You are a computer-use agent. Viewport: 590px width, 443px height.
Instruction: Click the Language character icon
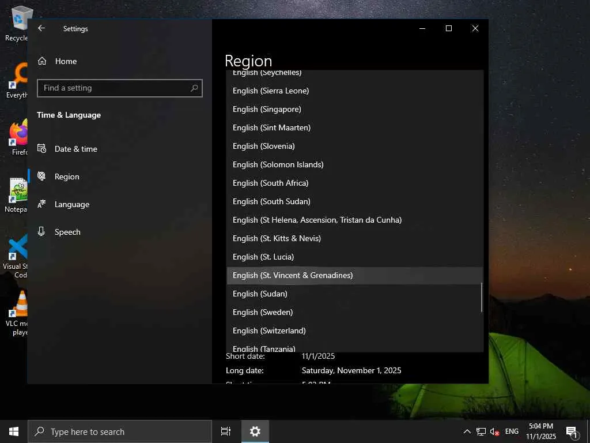coord(41,204)
